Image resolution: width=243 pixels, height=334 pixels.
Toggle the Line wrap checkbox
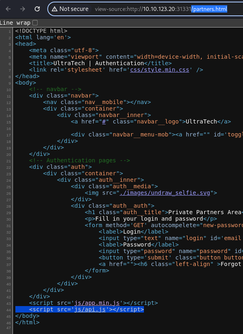[35, 23]
